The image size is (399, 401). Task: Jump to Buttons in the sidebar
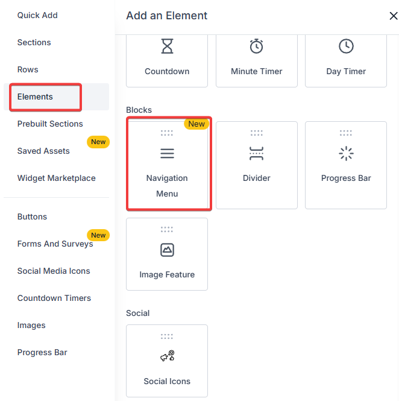pos(32,216)
